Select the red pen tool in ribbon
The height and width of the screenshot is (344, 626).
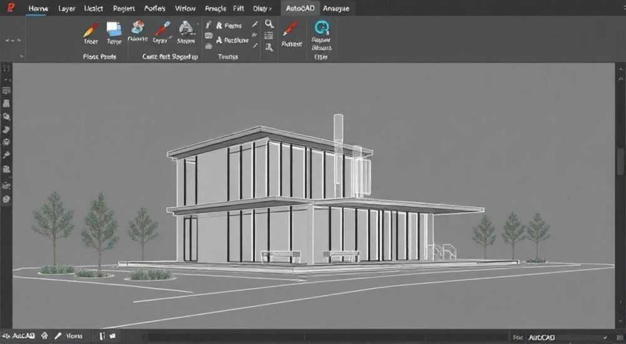(x=162, y=29)
